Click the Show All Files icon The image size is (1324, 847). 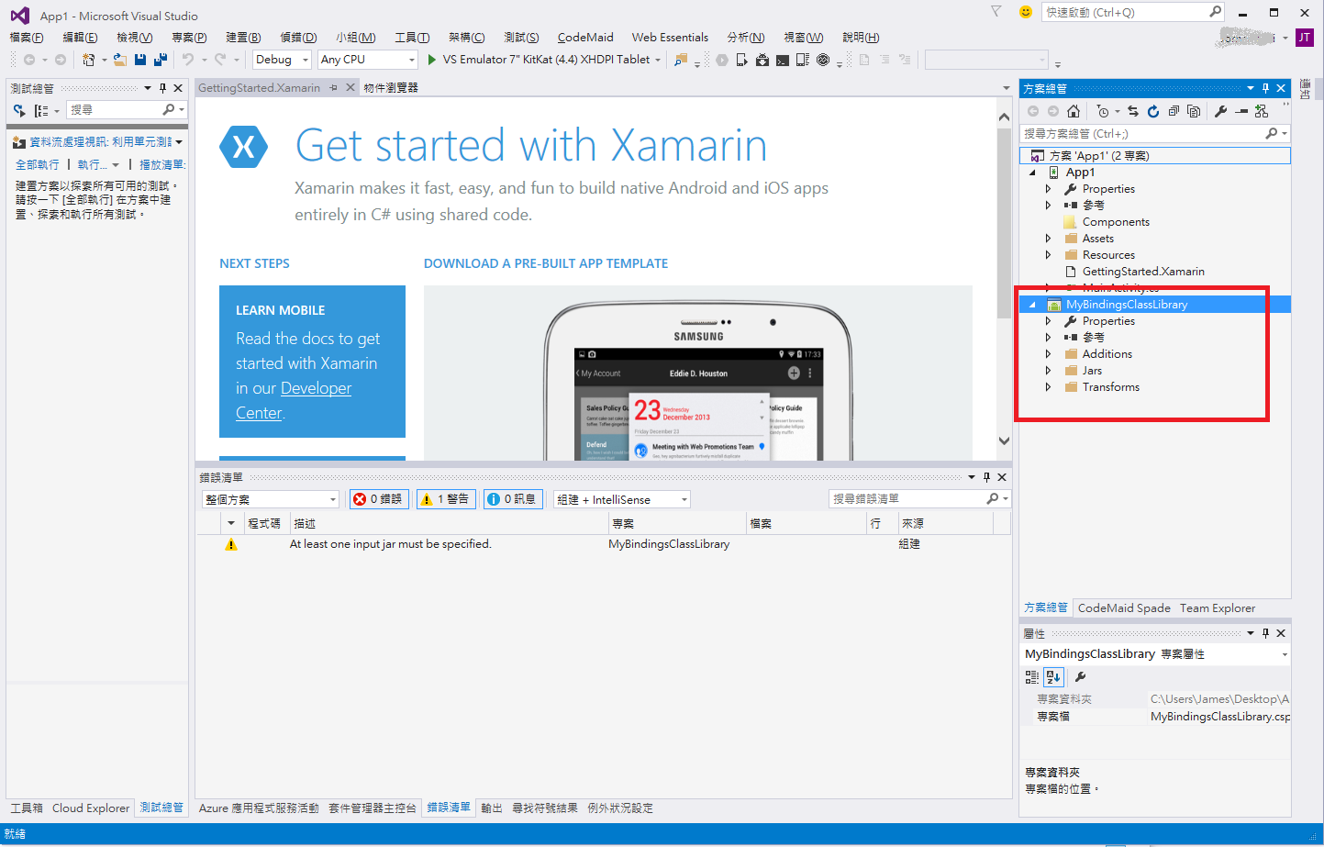(x=1194, y=111)
